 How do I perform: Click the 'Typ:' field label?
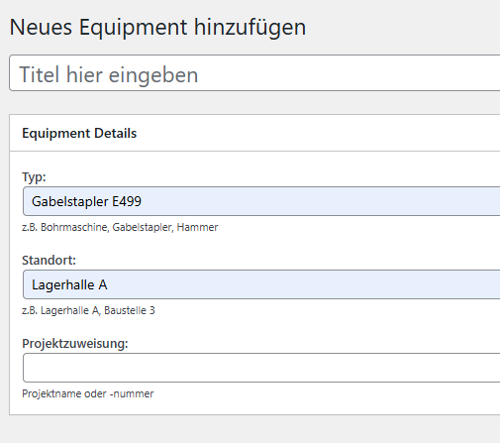coord(34,177)
